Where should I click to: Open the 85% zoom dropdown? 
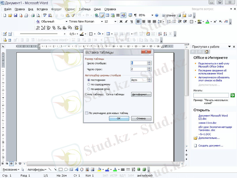coord(152,15)
